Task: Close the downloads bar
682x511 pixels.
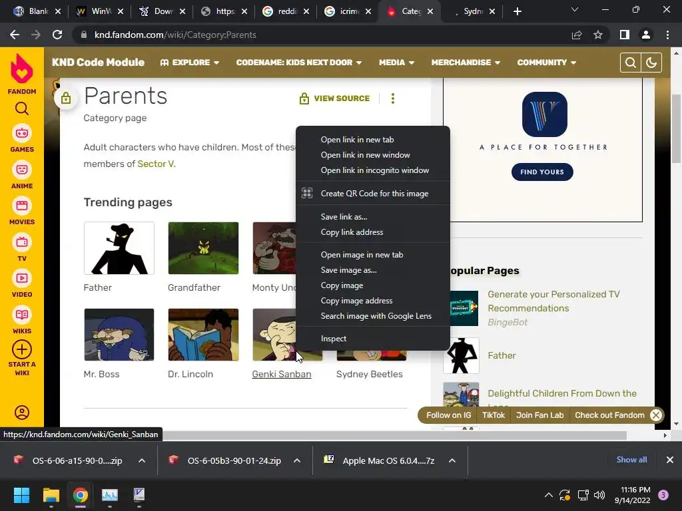Action: point(670,460)
